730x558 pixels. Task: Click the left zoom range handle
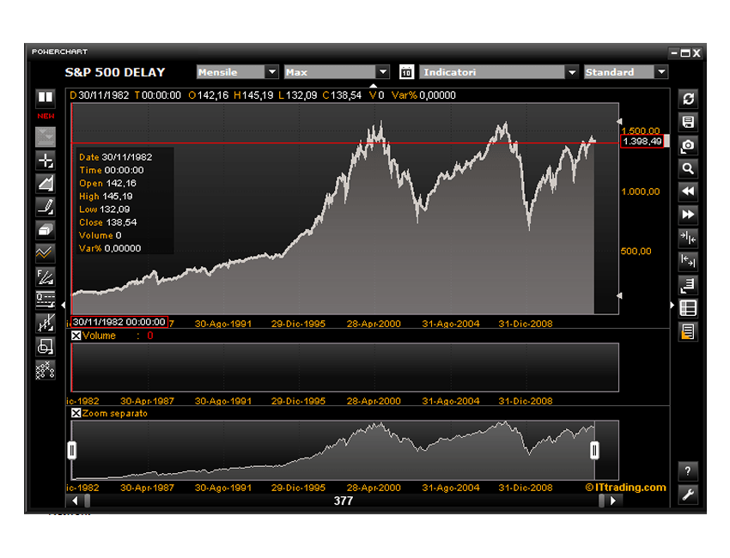click(72, 450)
